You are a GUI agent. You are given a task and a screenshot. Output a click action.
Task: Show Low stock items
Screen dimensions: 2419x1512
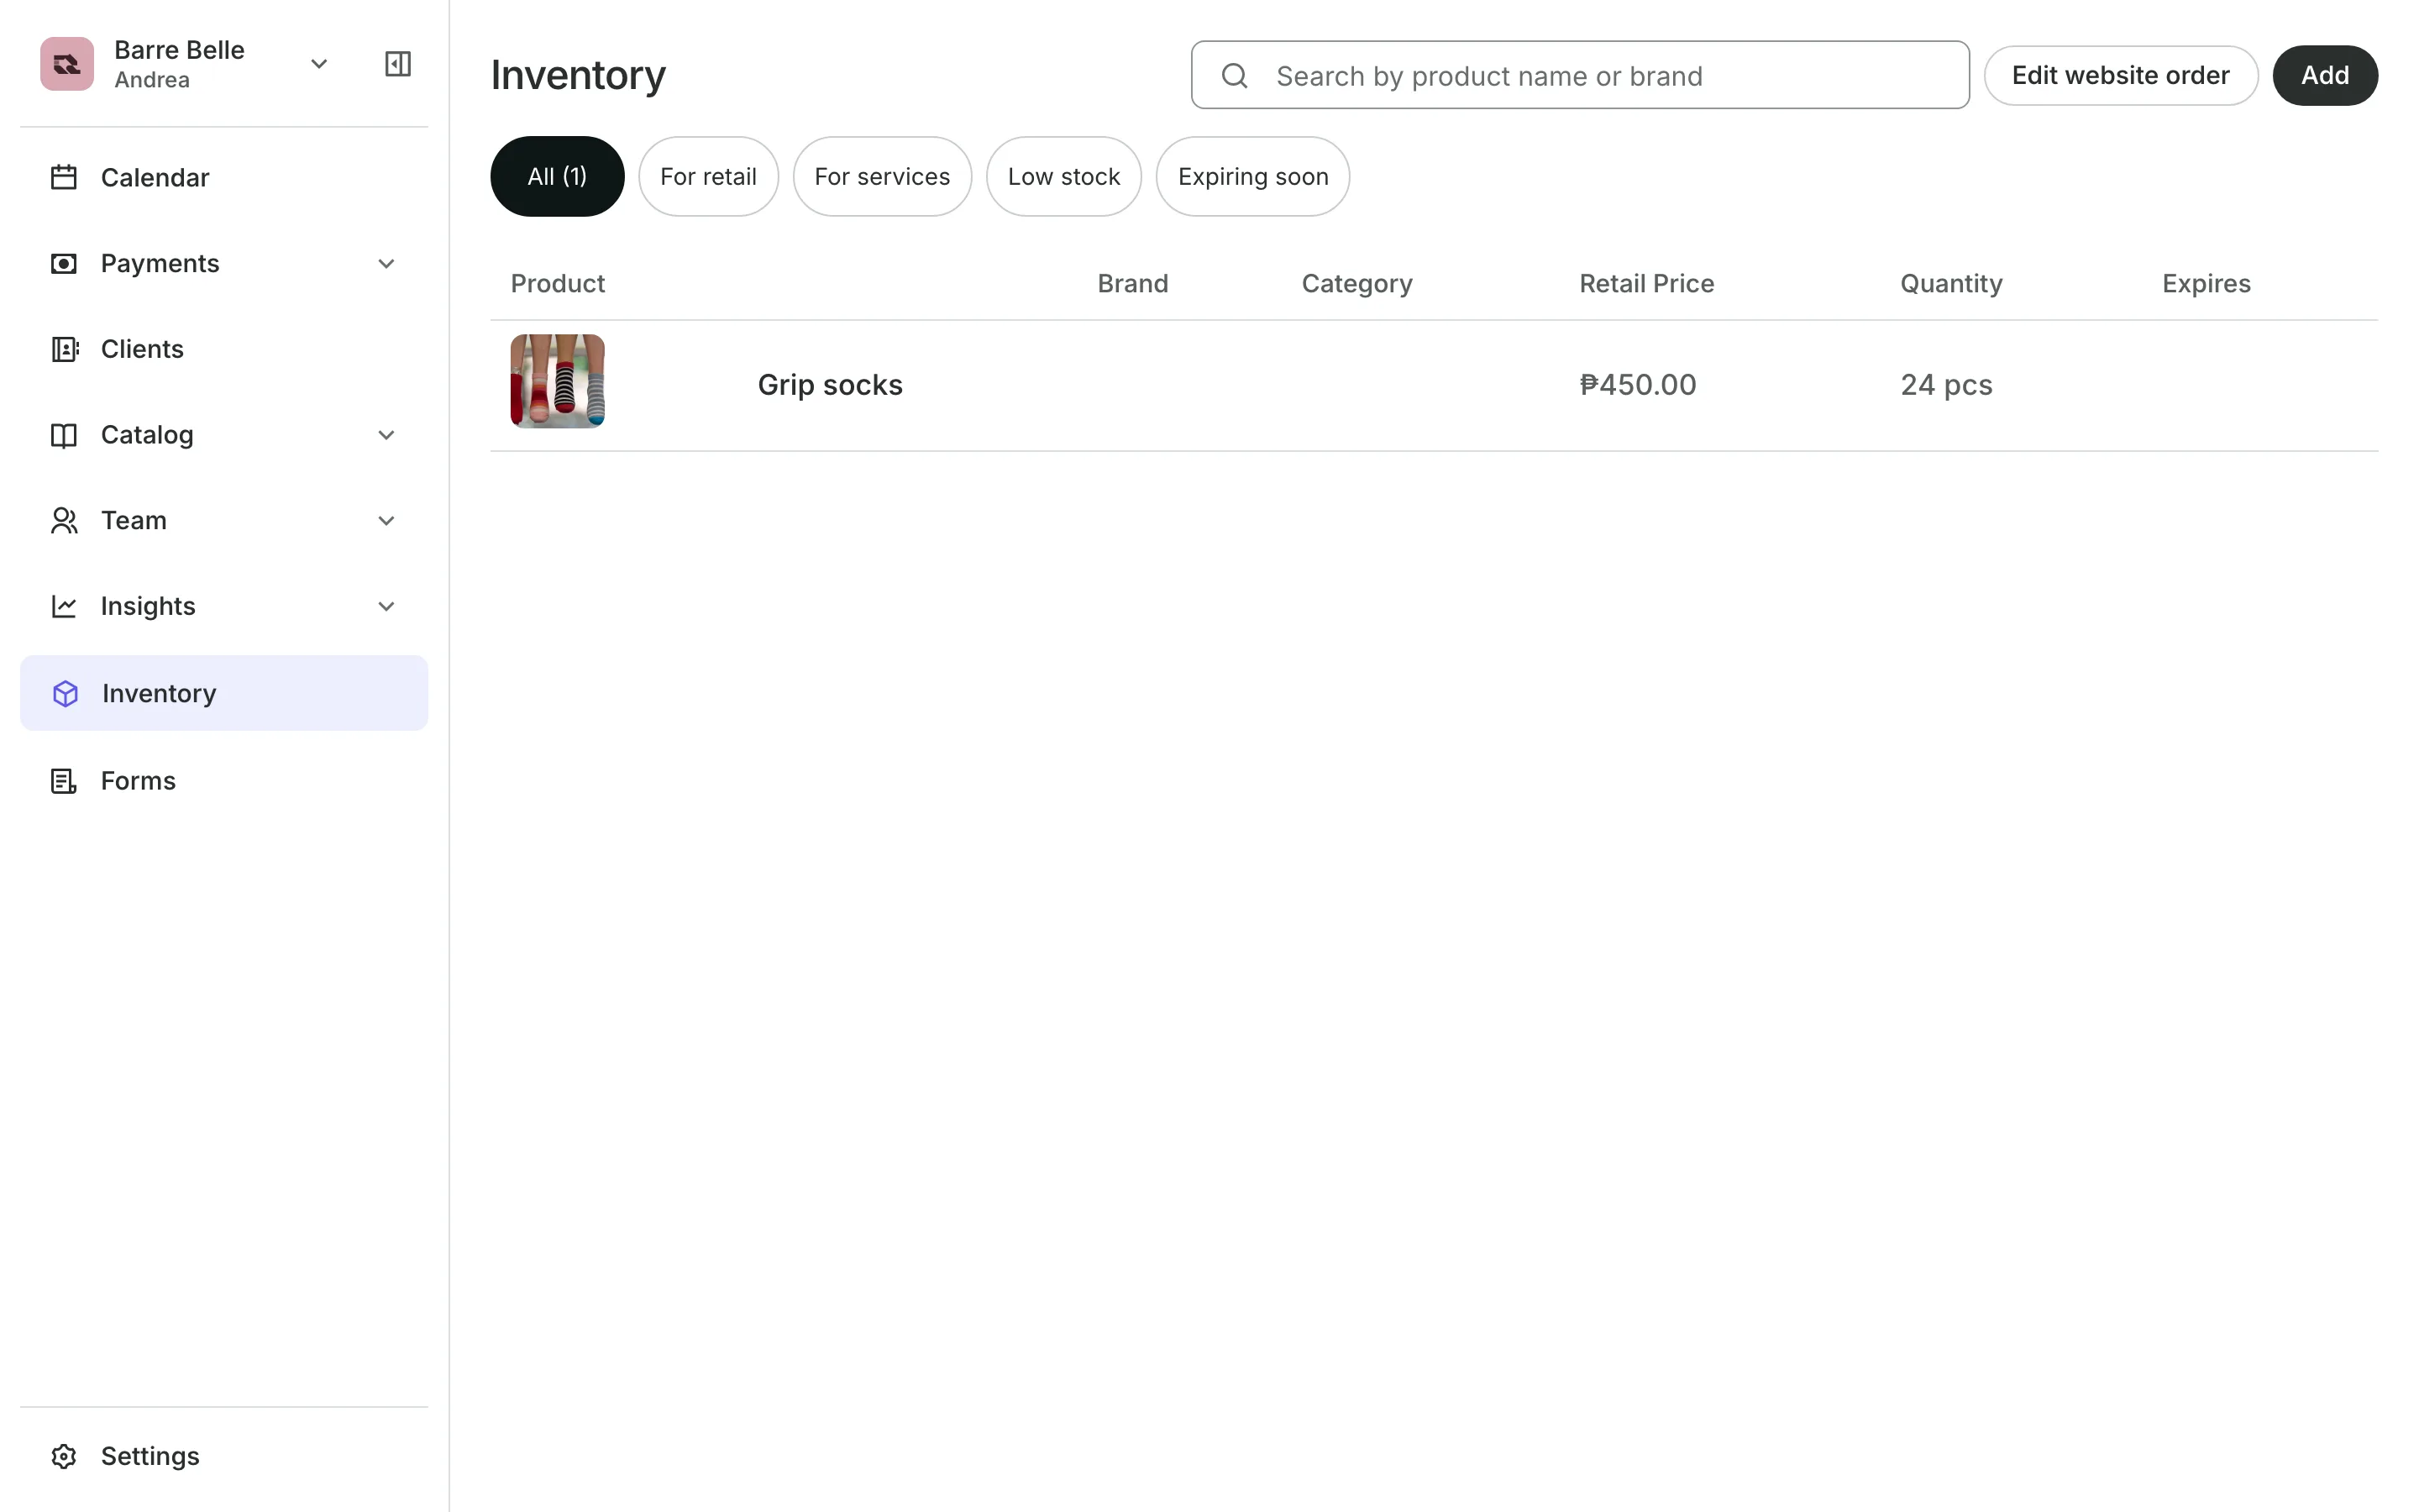1063,176
